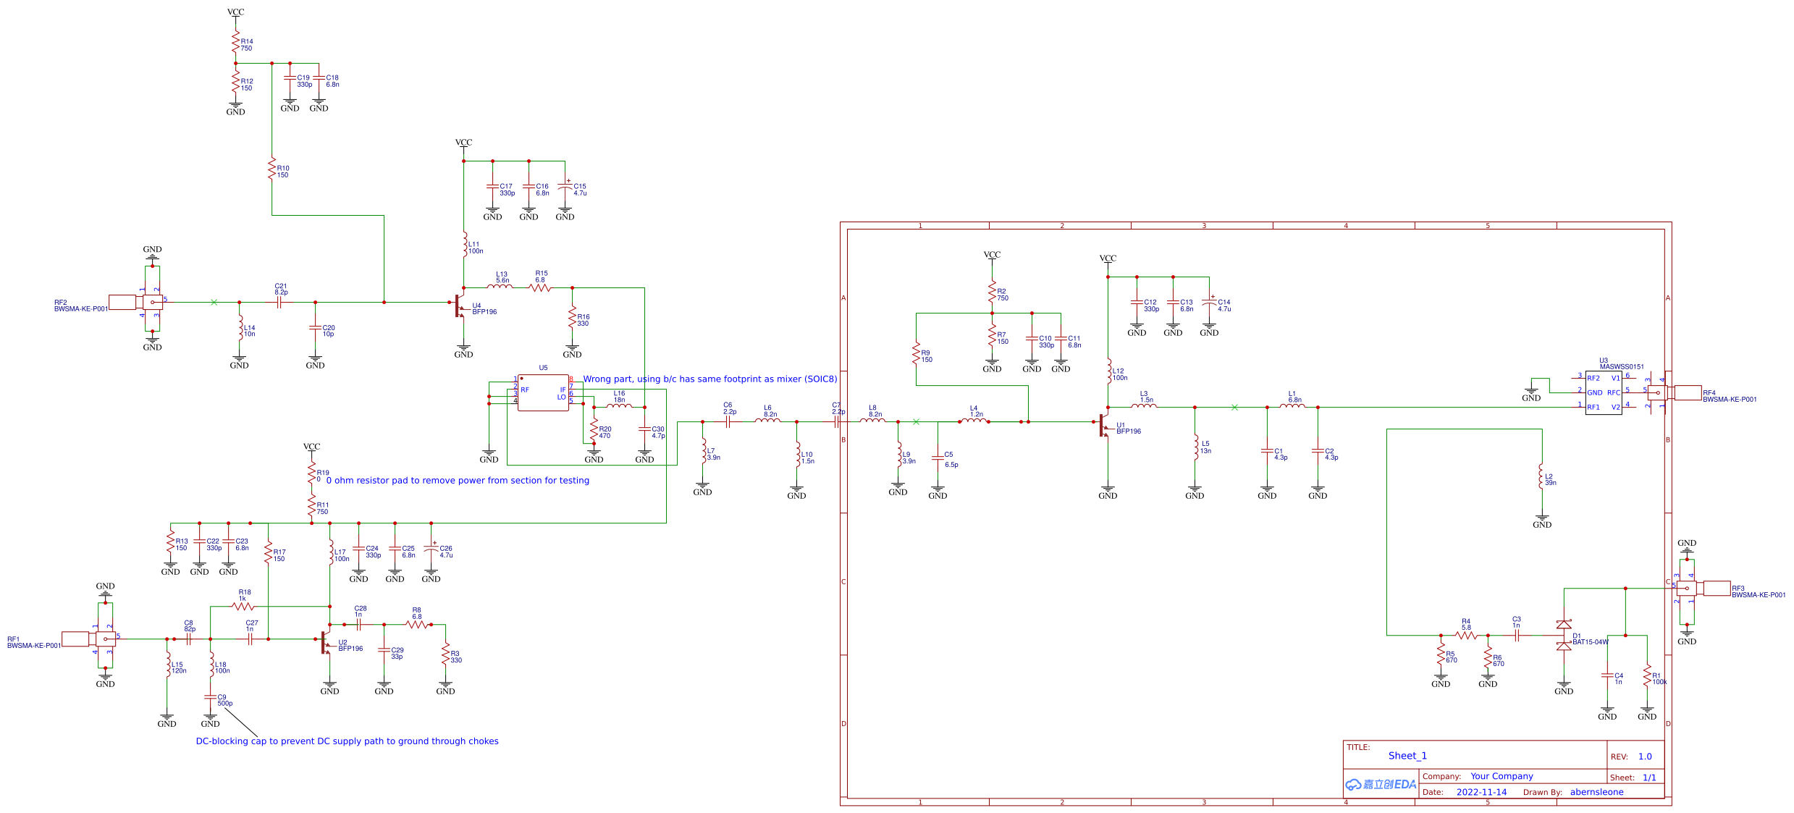Select the U1 BFP196 transistor symbol
1794x813 pixels.
(x=1103, y=425)
